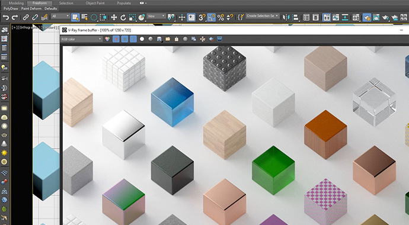Image resolution: width=409 pixels, height=225 pixels.
Task: Switch to alpha channel white circle
Action: 142,39
